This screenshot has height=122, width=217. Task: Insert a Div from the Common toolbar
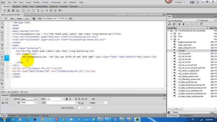pyautogui.click(x=4, y=11)
